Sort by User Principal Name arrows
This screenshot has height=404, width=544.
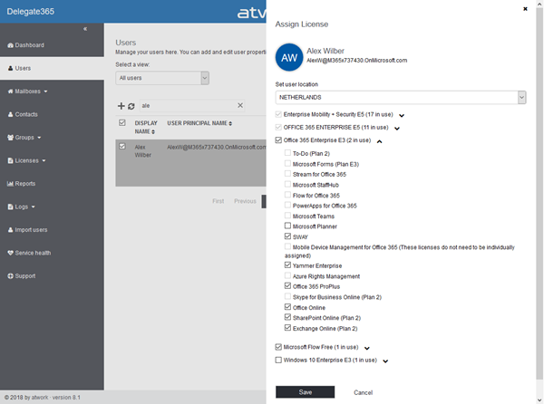click(x=230, y=123)
